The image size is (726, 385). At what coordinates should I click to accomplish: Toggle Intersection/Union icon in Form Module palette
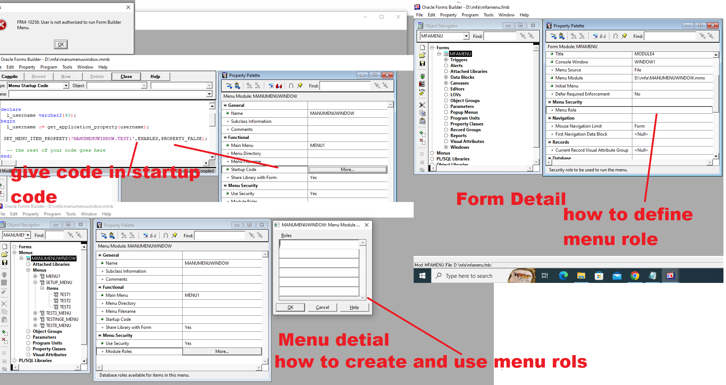click(616, 36)
